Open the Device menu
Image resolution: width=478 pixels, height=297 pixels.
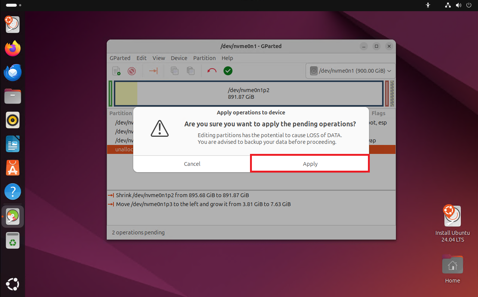(x=179, y=58)
